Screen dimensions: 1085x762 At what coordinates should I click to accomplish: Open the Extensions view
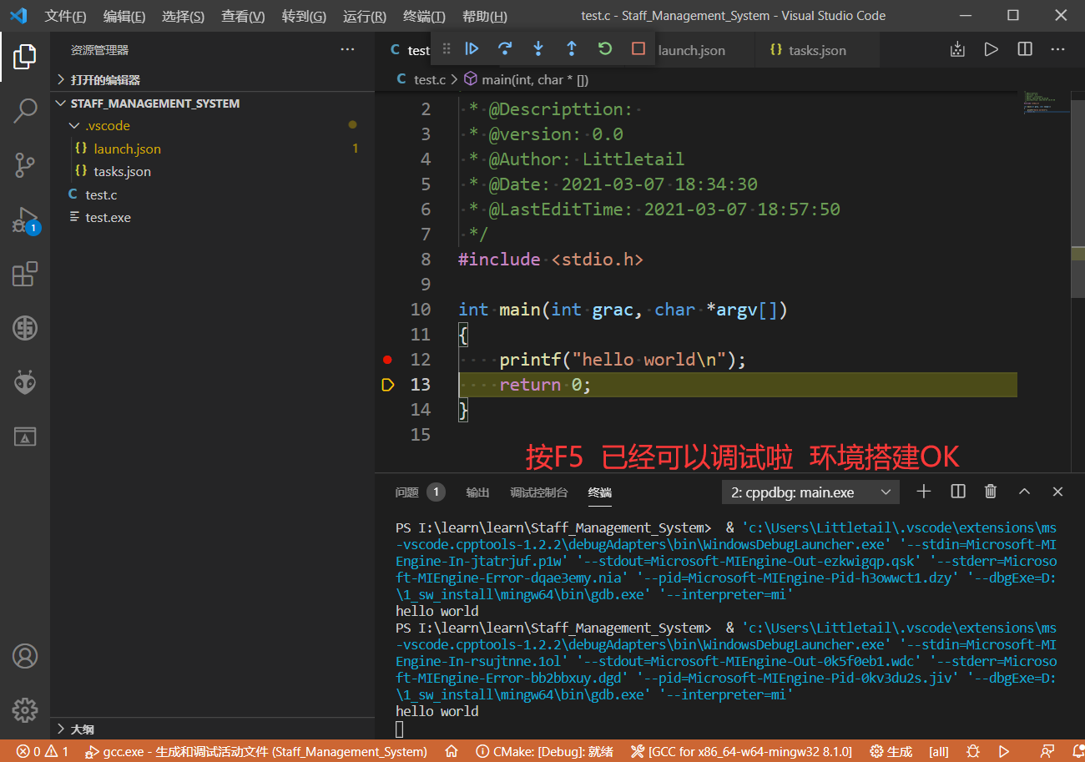point(25,274)
